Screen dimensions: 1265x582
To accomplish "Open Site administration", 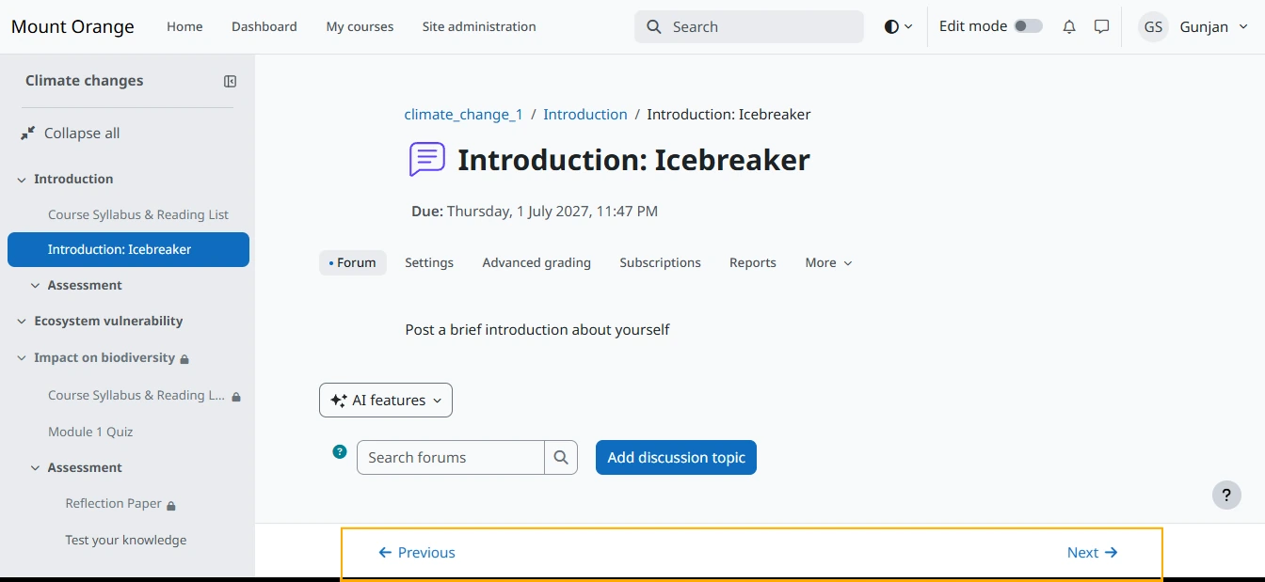I will pyautogui.click(x=479, y=27).
